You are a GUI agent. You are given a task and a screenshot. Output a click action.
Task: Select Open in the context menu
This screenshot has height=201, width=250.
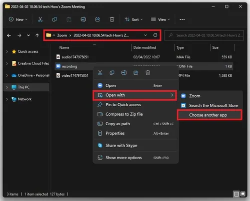[x=135, y=86]
